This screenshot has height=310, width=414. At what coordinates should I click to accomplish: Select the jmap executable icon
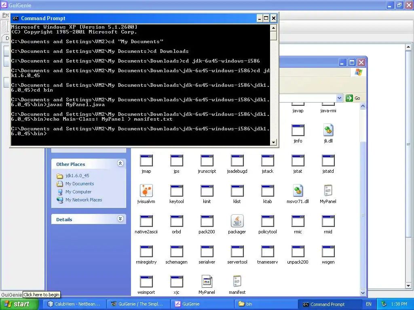146,161
